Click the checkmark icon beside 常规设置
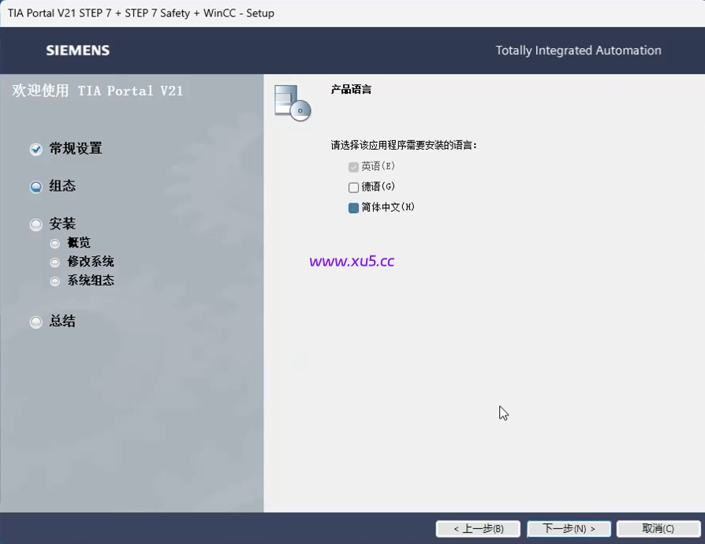Screen dimensions: 705x544 [x=35, y=149]
